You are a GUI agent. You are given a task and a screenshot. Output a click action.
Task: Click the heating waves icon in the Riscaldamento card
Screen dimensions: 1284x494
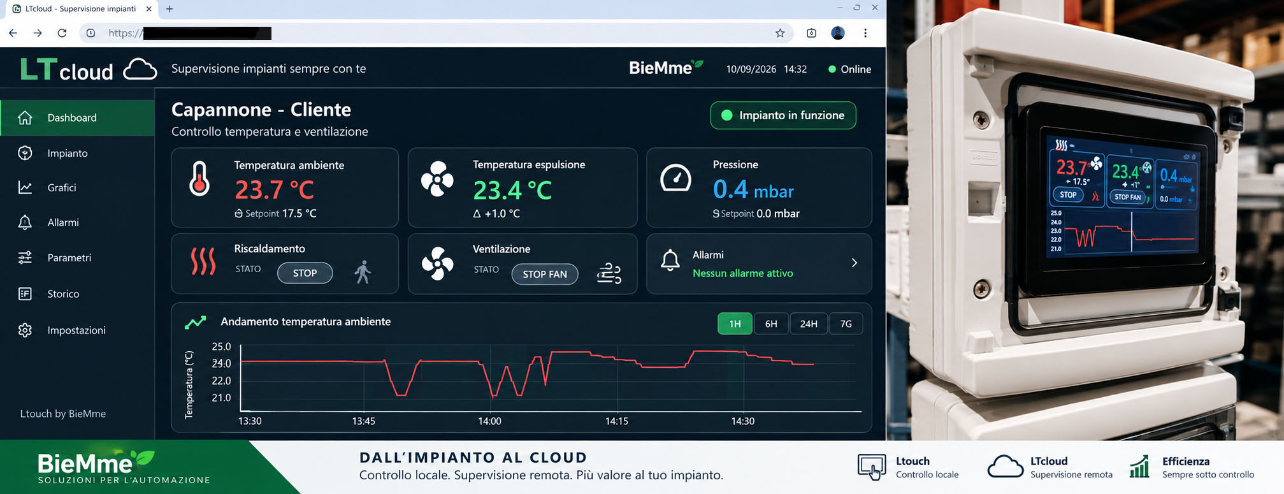203,262
